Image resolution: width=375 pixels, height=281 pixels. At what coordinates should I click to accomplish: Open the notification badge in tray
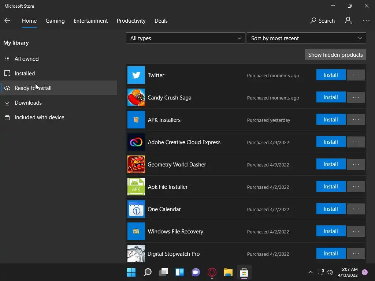[365, 272]
